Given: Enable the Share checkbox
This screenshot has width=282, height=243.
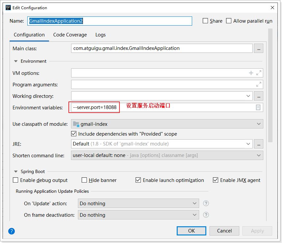Looking at the screenshot, I should [205, 21].
